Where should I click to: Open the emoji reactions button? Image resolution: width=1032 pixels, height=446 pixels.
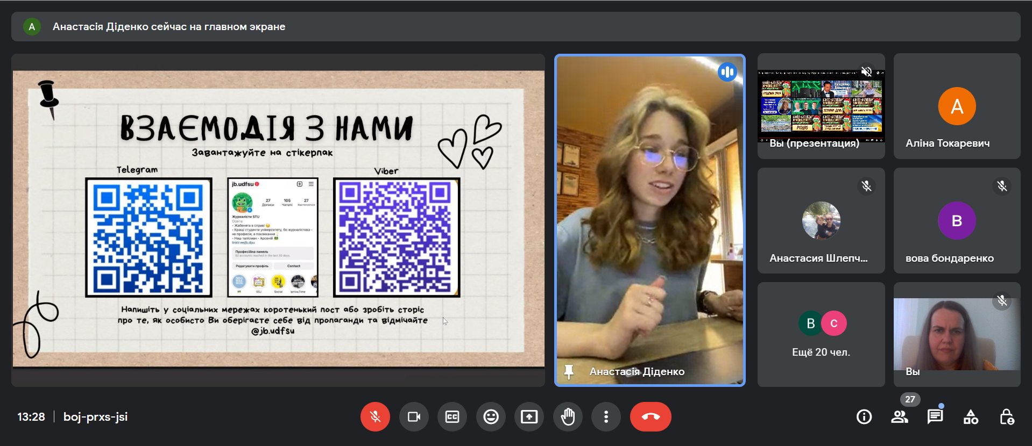point(491,416)
